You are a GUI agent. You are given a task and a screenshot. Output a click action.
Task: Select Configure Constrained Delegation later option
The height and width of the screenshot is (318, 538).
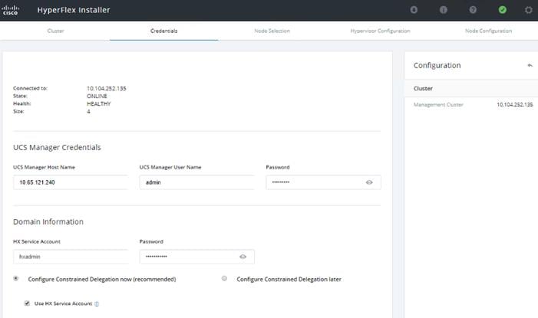coord(224,279)
